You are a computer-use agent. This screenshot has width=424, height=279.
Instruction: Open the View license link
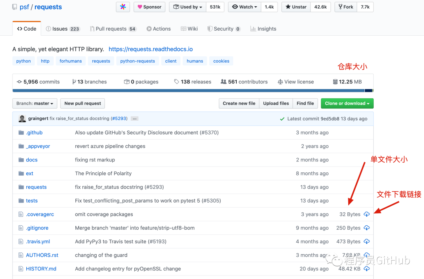tap(296, 82)
